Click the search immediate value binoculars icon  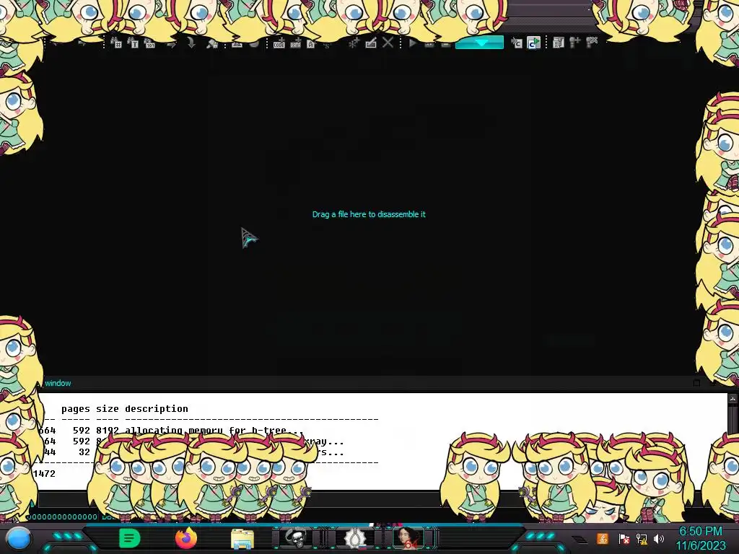pos(116,43)
